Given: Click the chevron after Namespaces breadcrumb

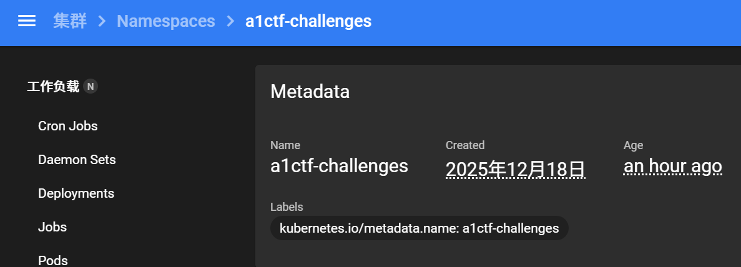Looking at the screenshot, I should (230, 21).
